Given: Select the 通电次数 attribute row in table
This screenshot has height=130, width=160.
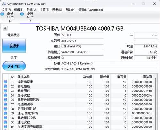Looking at the screenshot, I should pyautogui.click(x=78, y=122).
